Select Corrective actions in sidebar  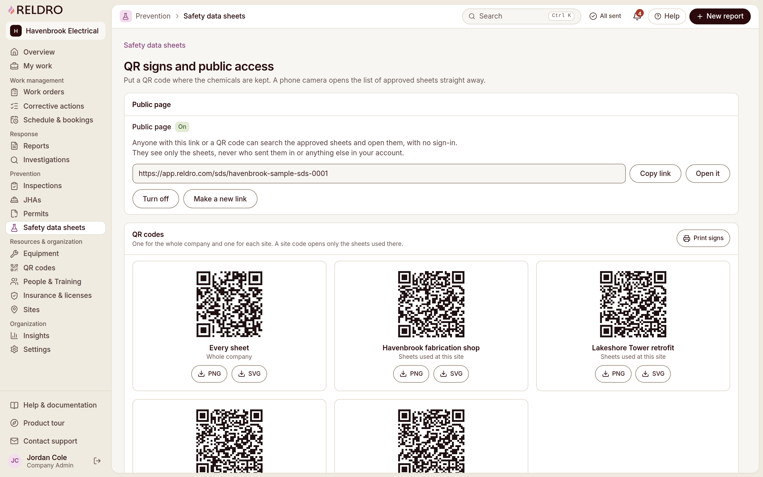click(55, 106)
